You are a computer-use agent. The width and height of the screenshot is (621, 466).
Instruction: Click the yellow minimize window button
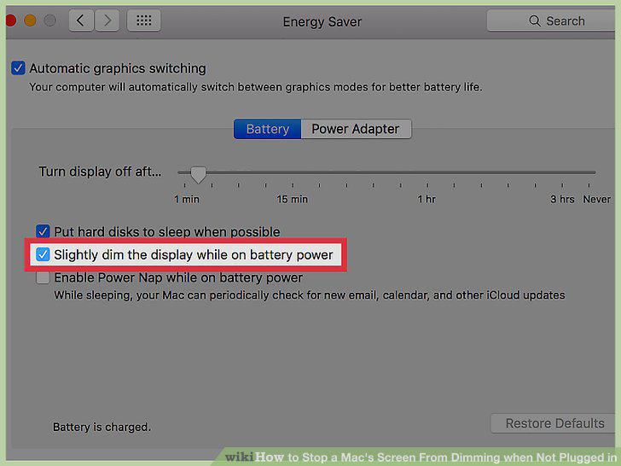30,20
